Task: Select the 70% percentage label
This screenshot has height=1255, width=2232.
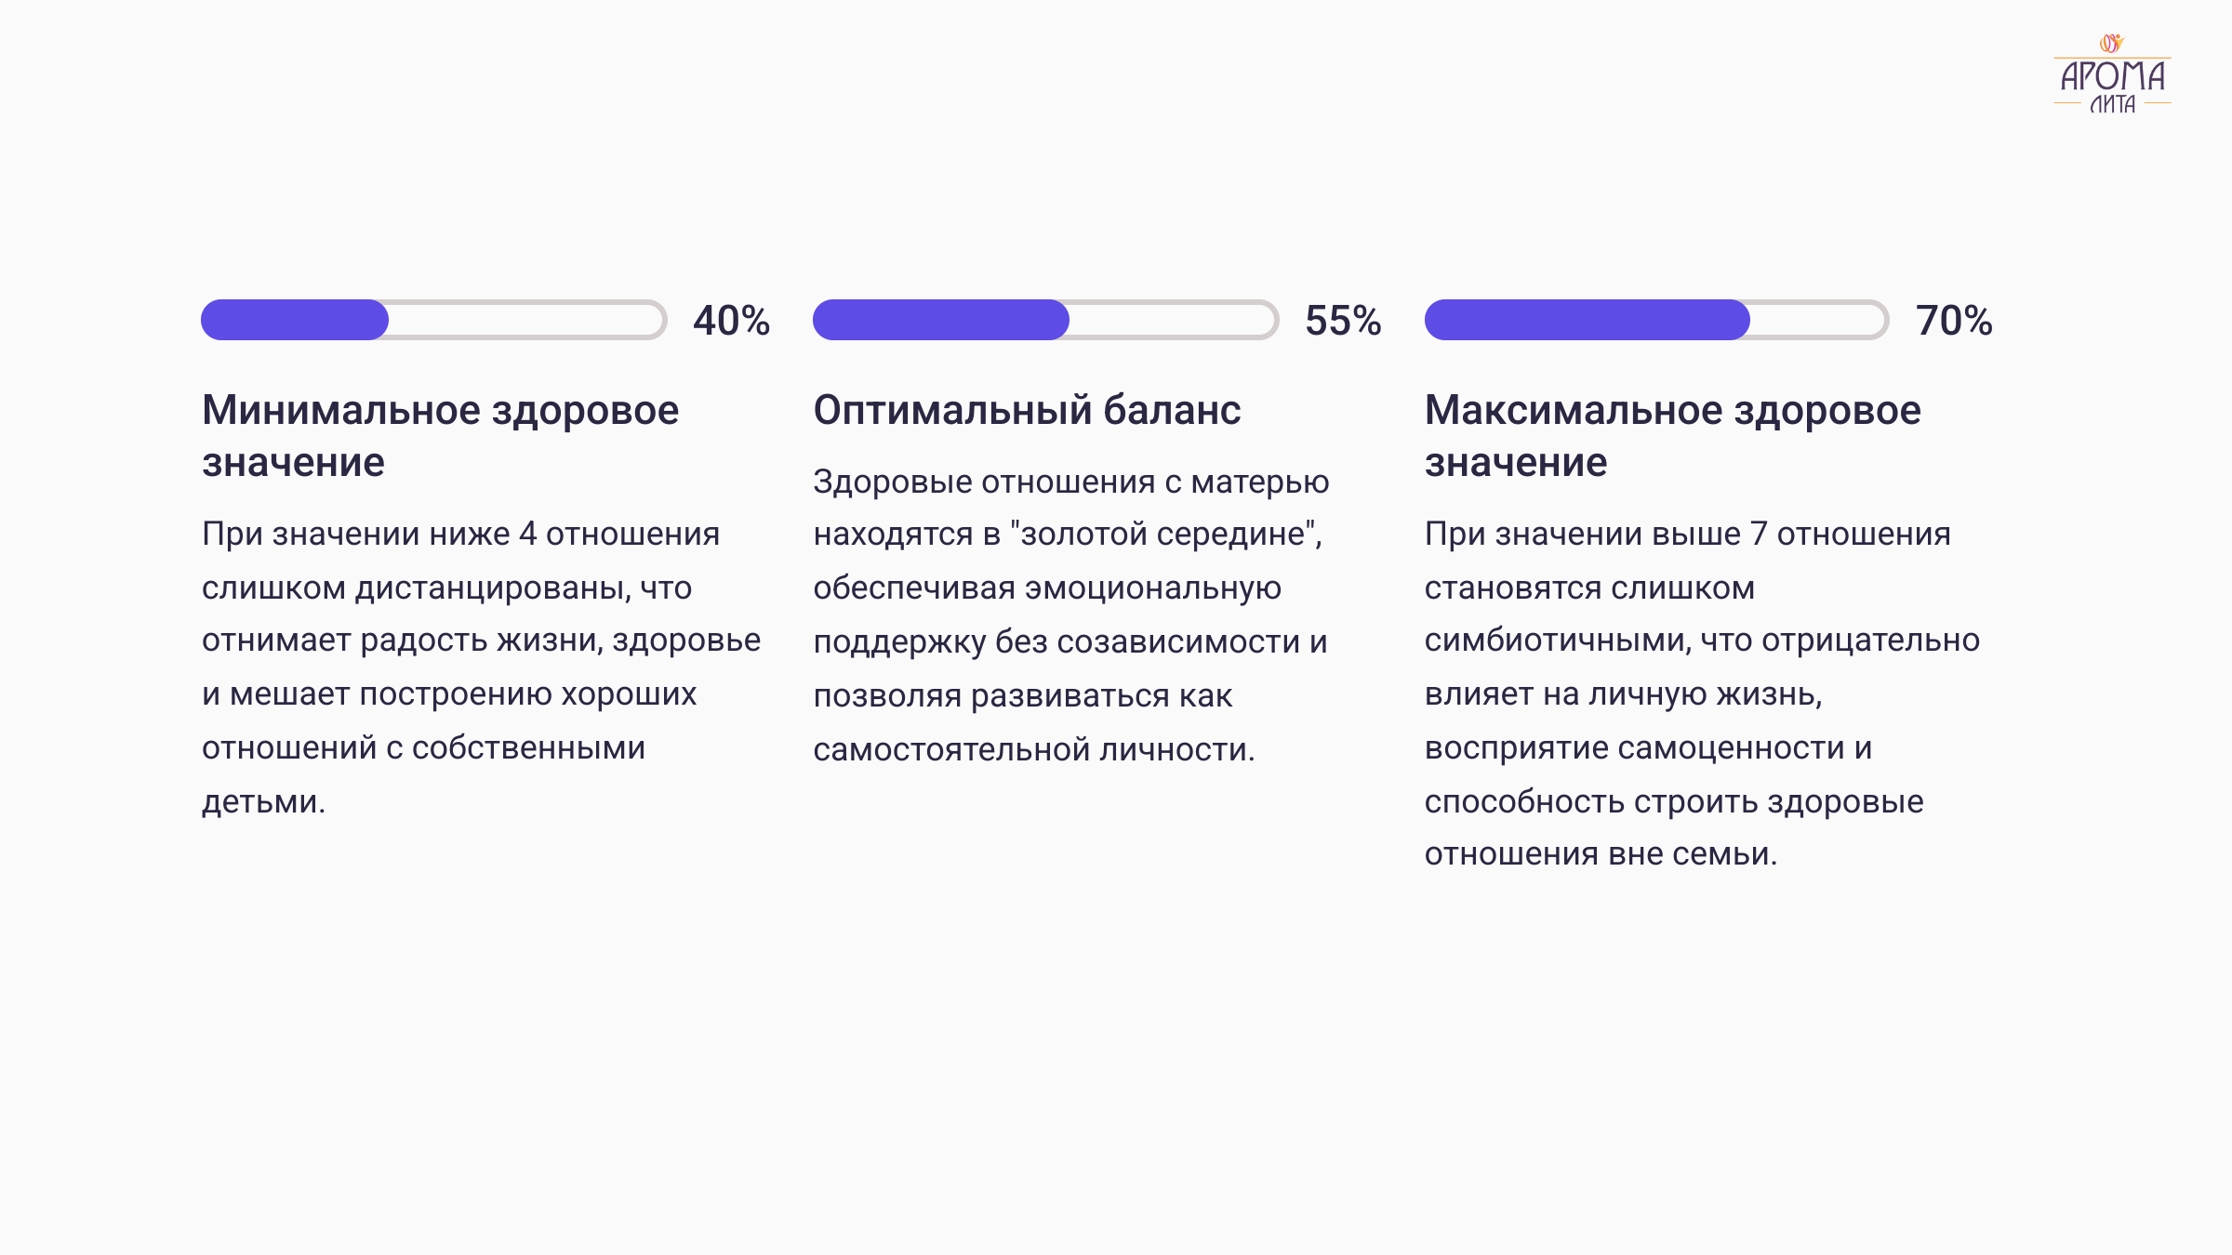Action: coord(1954,321)
